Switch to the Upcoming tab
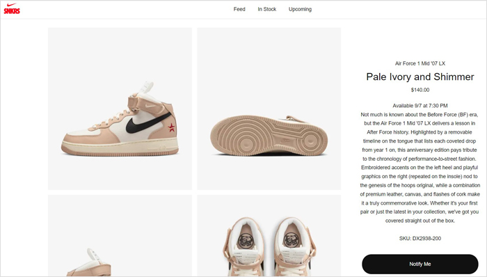Image resolution: width=487 pixels, height=277 pixels. [x=300, y=9]
